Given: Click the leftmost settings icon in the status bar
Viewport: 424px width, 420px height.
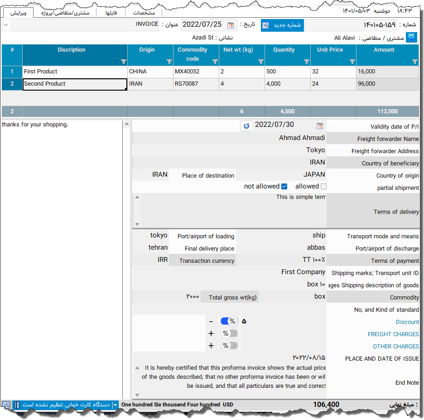Looking at the screenshot, I should click(6, 405).
